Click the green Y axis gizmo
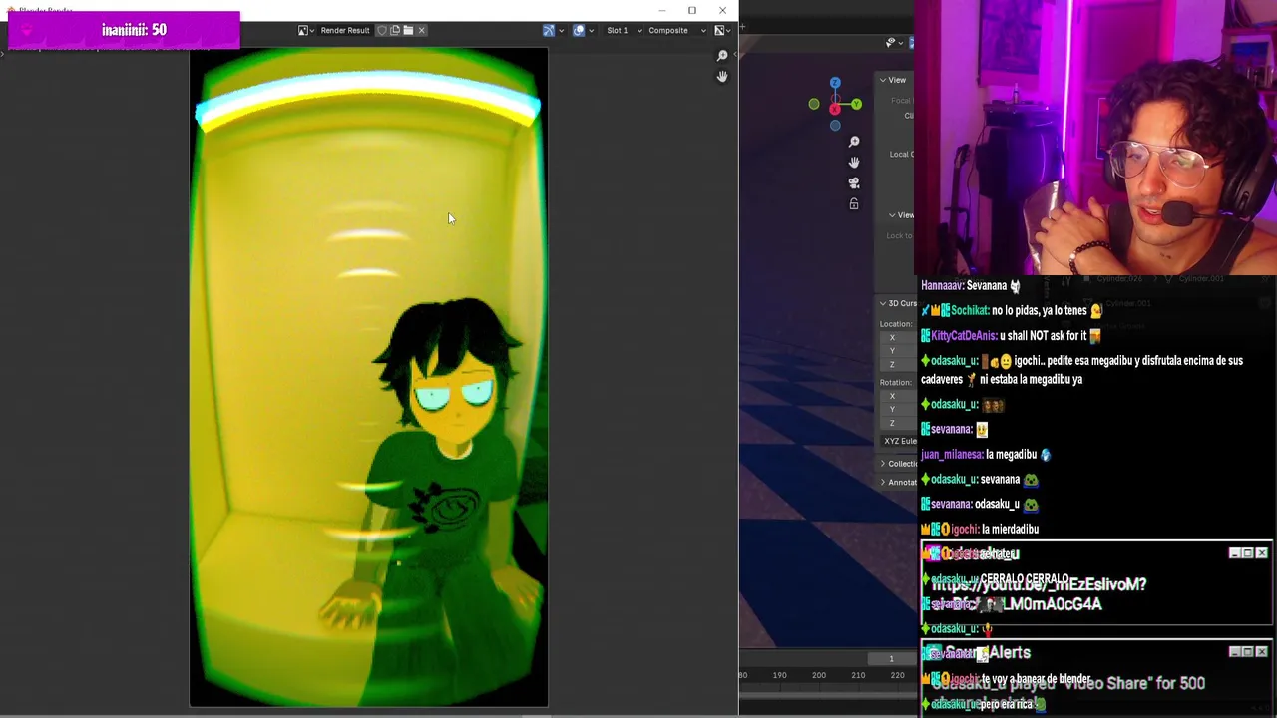1277x718 pixels. pyautogui.click(x=856, y=104)
